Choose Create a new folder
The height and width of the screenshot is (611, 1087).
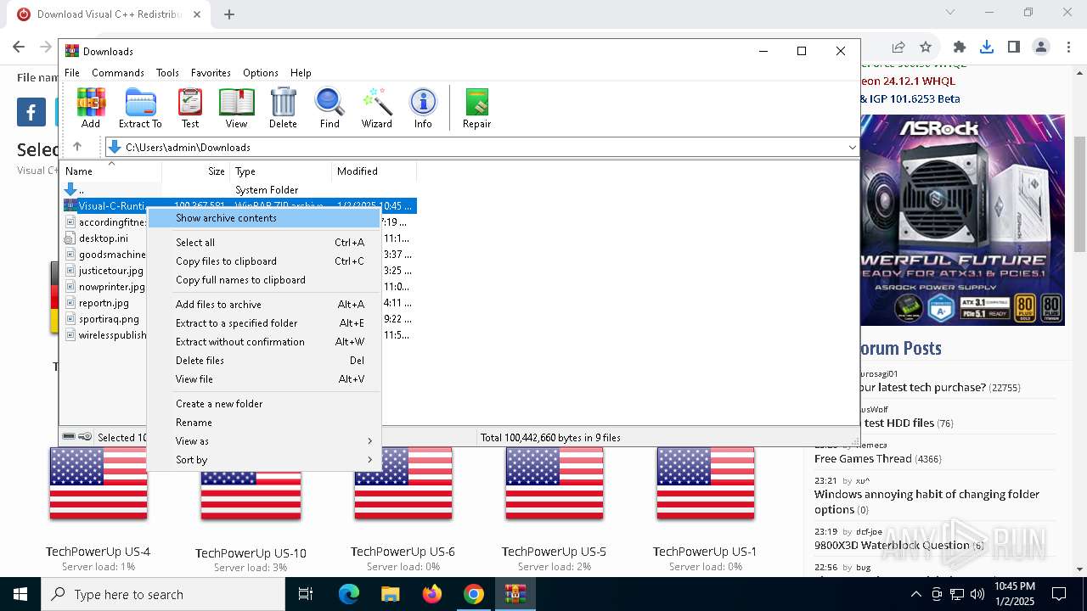pyautogui.click(x=264, y=404)
